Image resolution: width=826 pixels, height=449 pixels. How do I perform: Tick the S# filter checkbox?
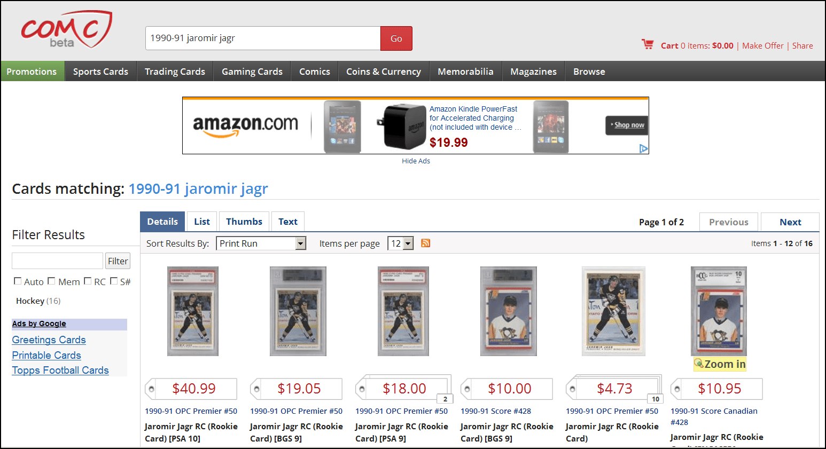[x=114, y=281]
